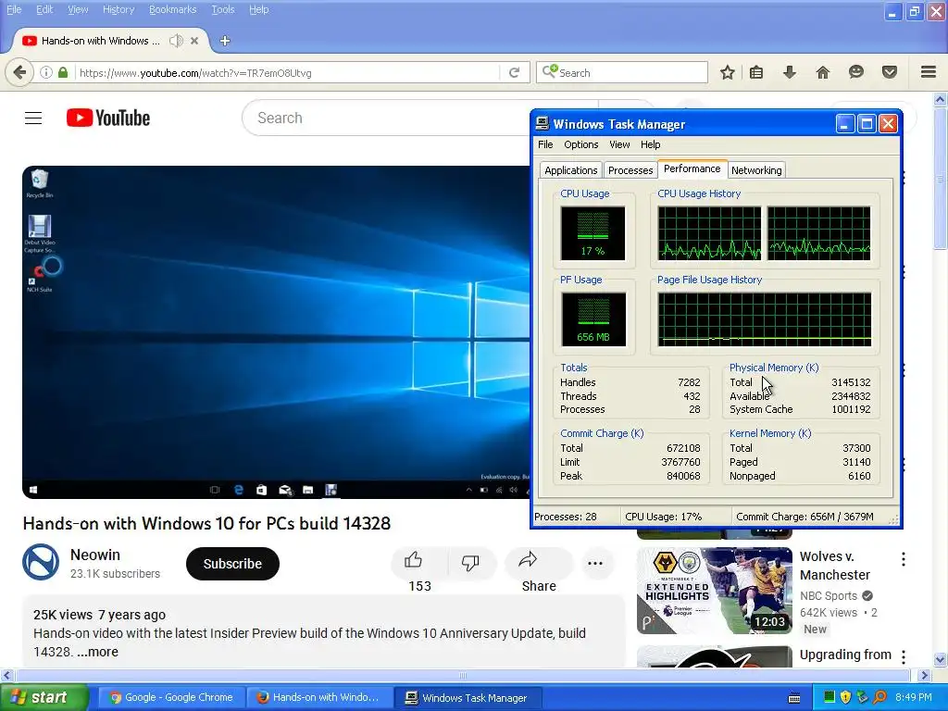Open options for Upgrading from video
Screen dimensions: 948x711
point(904,656)
